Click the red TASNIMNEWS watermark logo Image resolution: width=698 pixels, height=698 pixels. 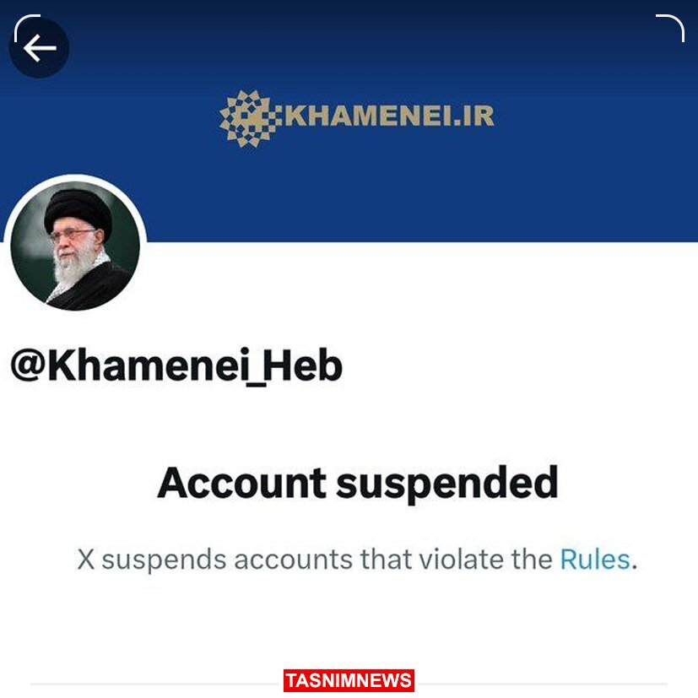[x=349, y=680]
